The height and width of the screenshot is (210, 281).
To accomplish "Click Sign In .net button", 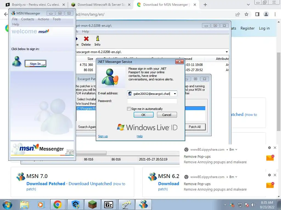I will coord(35,63).
